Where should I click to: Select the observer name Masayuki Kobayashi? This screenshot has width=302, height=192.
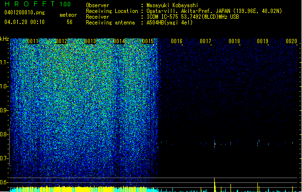coord(172,5)
